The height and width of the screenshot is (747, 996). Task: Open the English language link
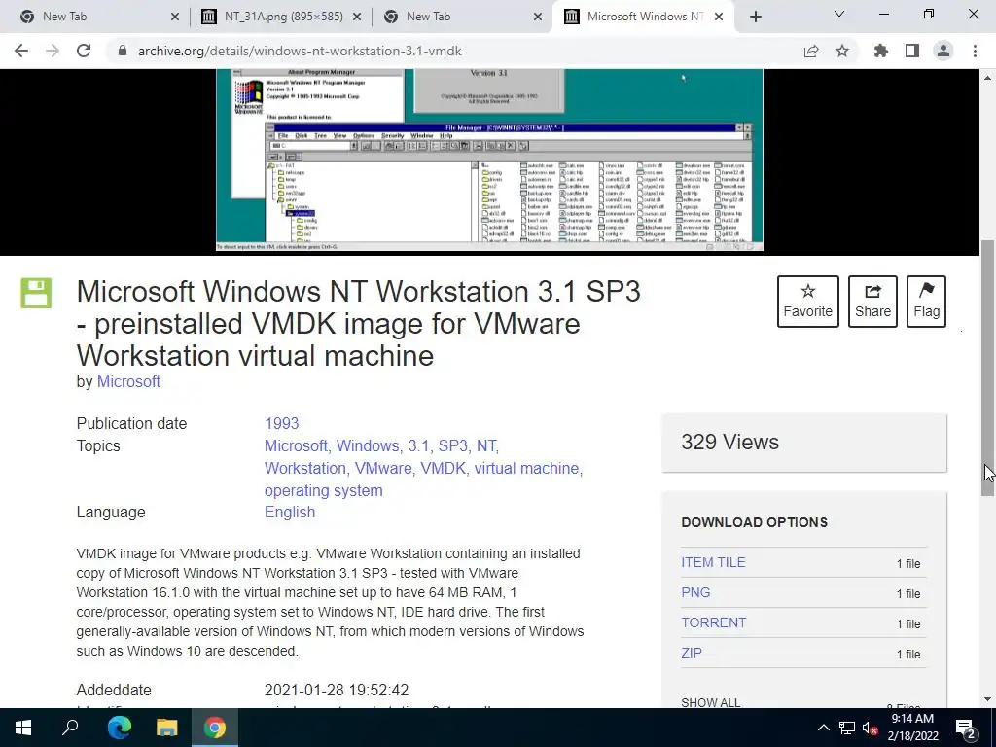point(290,512)
